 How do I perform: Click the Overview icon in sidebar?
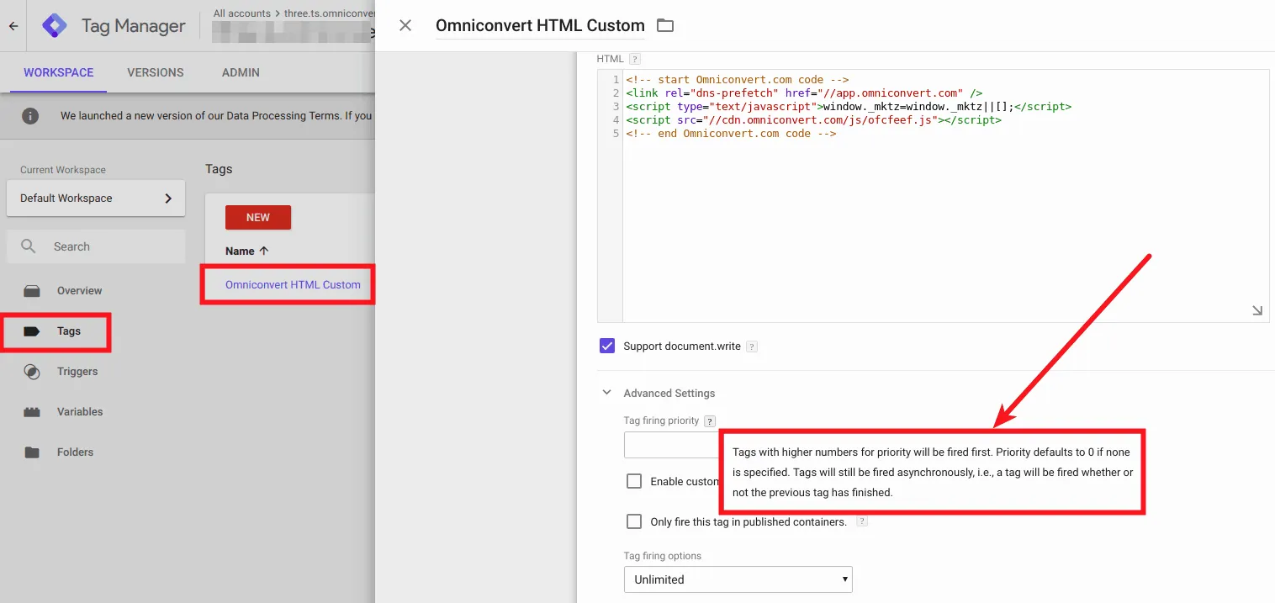click(x=32, y=291)
